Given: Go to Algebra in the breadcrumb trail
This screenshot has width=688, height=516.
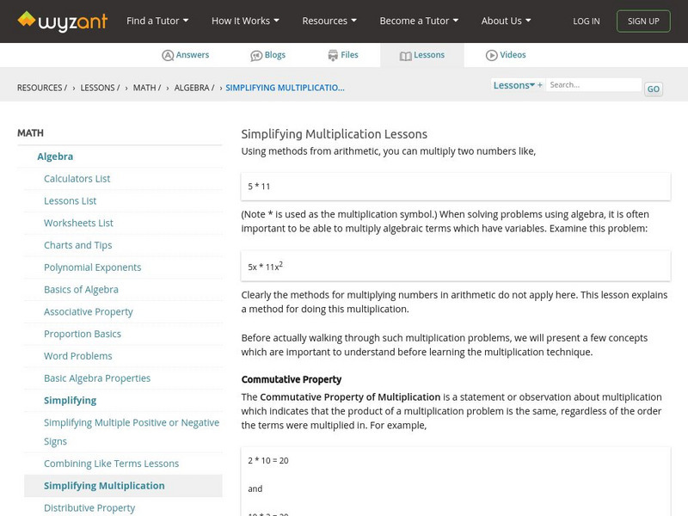Looking at the screenshot, I should (193, 88).
